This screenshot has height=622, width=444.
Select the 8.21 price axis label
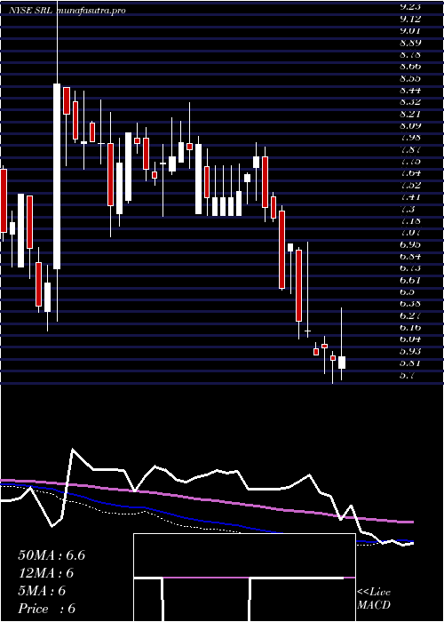click(x=410, y=114)
